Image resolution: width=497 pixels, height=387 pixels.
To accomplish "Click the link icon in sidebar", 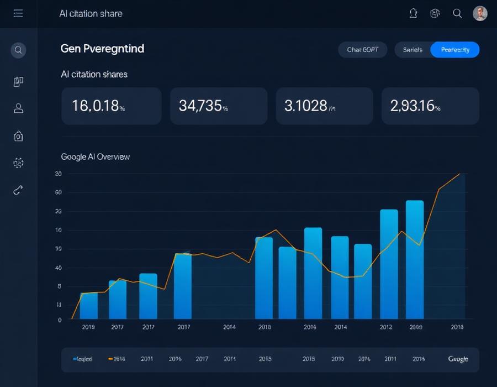I will pos(18,190).
